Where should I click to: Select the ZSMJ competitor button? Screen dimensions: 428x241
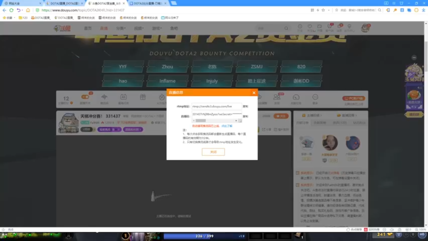coord(257,66)
